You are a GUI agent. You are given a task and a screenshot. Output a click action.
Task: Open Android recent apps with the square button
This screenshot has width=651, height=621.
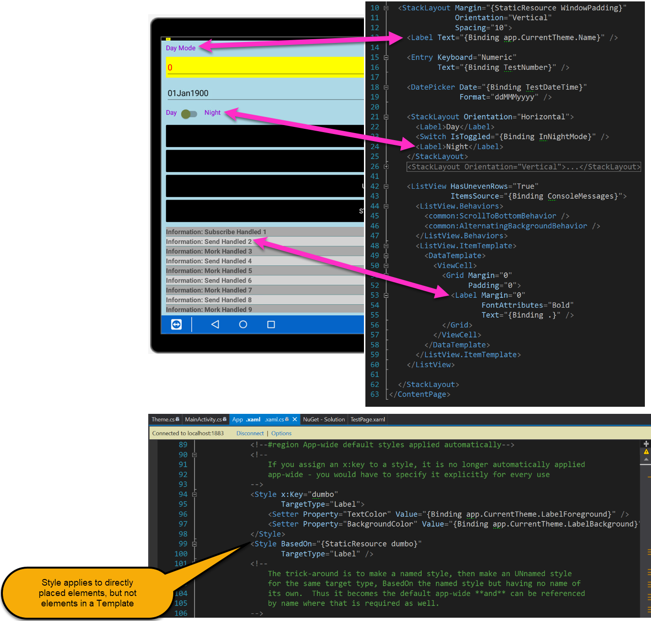(271, 324)
